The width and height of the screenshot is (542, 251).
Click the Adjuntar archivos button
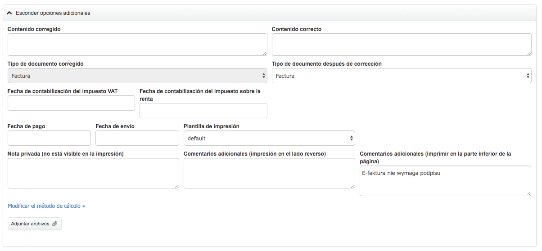point(34,224)
